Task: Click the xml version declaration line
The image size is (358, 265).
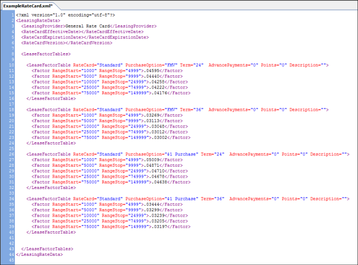Action: coord(65,15)
